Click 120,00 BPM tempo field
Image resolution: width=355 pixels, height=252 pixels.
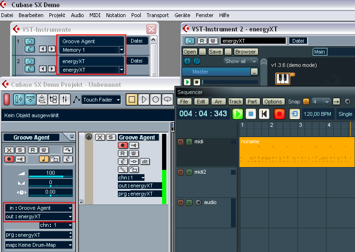pos(317,114)
